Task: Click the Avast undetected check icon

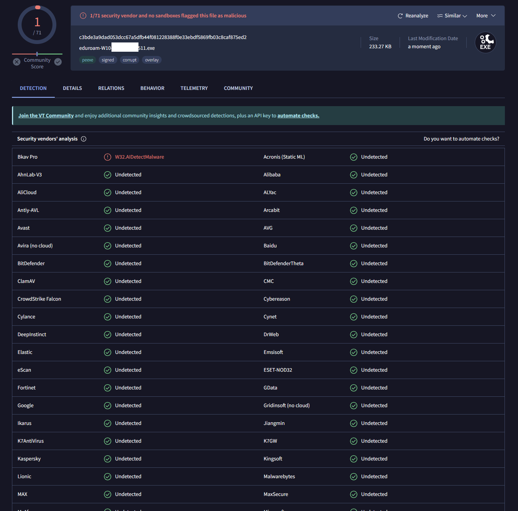Action: 108,228
